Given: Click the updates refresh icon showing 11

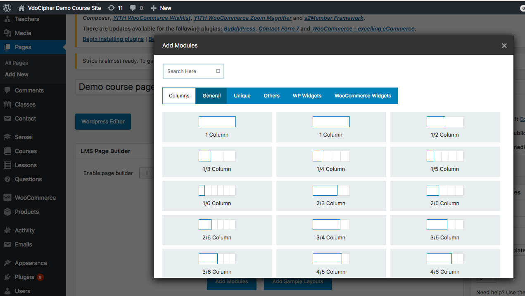Looking at the screenshot, I should (111, 8).
